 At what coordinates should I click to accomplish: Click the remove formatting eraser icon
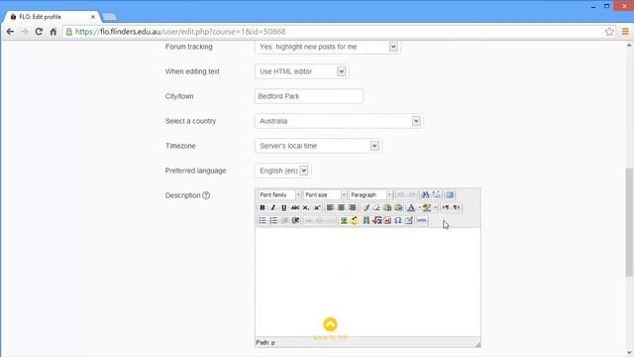tap(376, 207)
